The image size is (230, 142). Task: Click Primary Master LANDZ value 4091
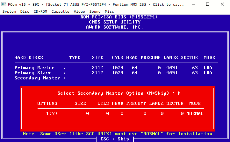(172, 68)
